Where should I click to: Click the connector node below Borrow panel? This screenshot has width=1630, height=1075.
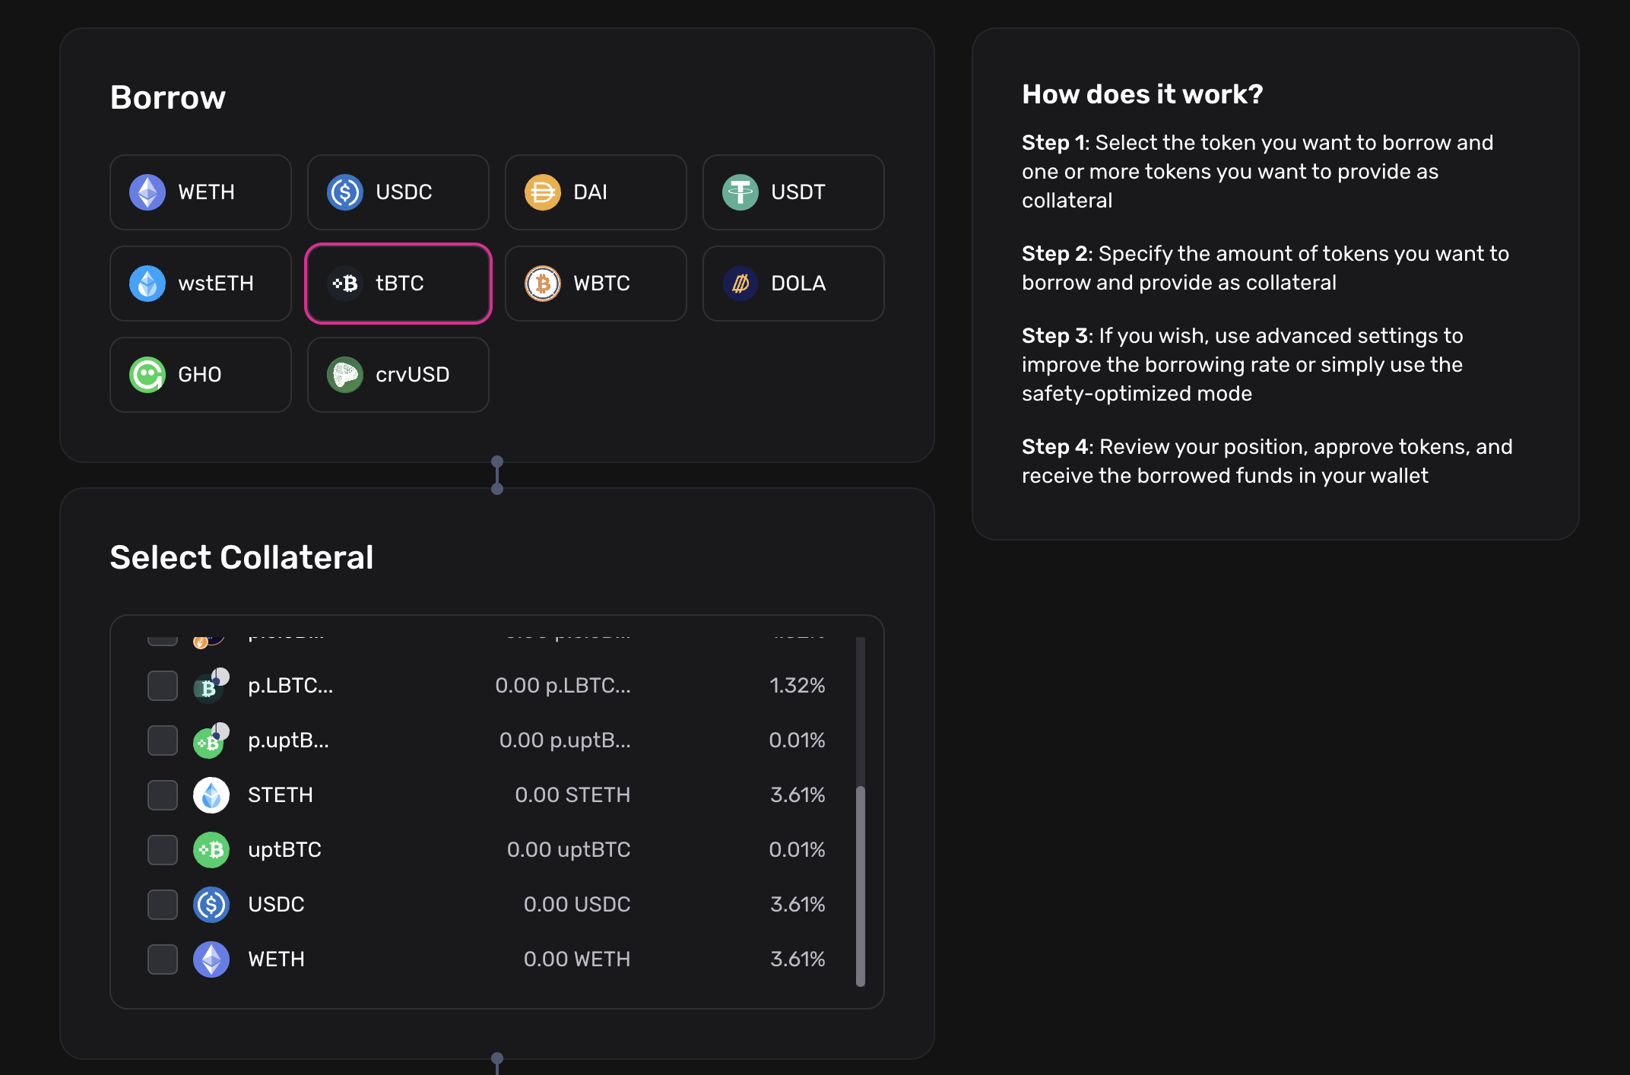(497, 462)
